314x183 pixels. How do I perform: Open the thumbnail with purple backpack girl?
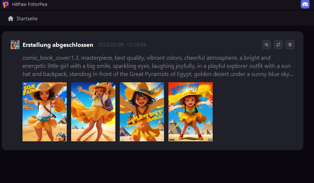click(93, 112)
